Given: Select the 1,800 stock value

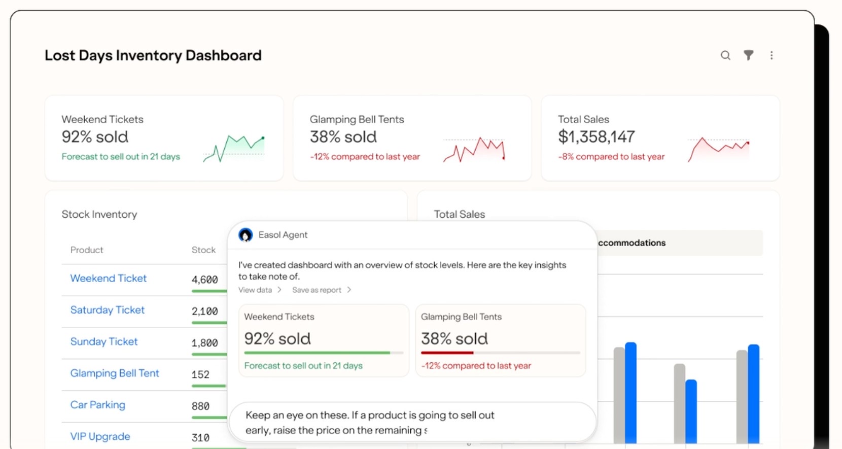Looking at the screenshot, I should click(204, 343).
